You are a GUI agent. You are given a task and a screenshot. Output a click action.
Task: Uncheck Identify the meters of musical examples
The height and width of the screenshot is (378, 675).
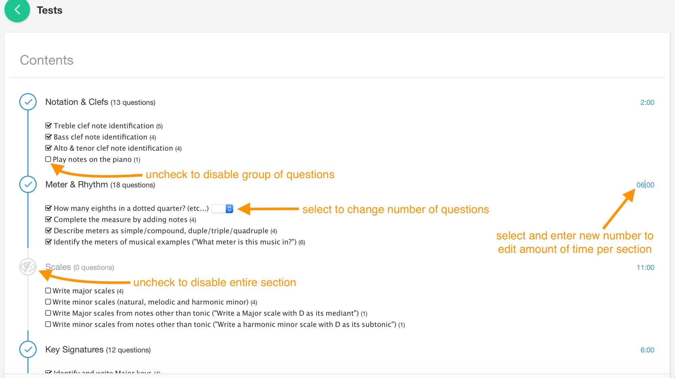[48, 241]
